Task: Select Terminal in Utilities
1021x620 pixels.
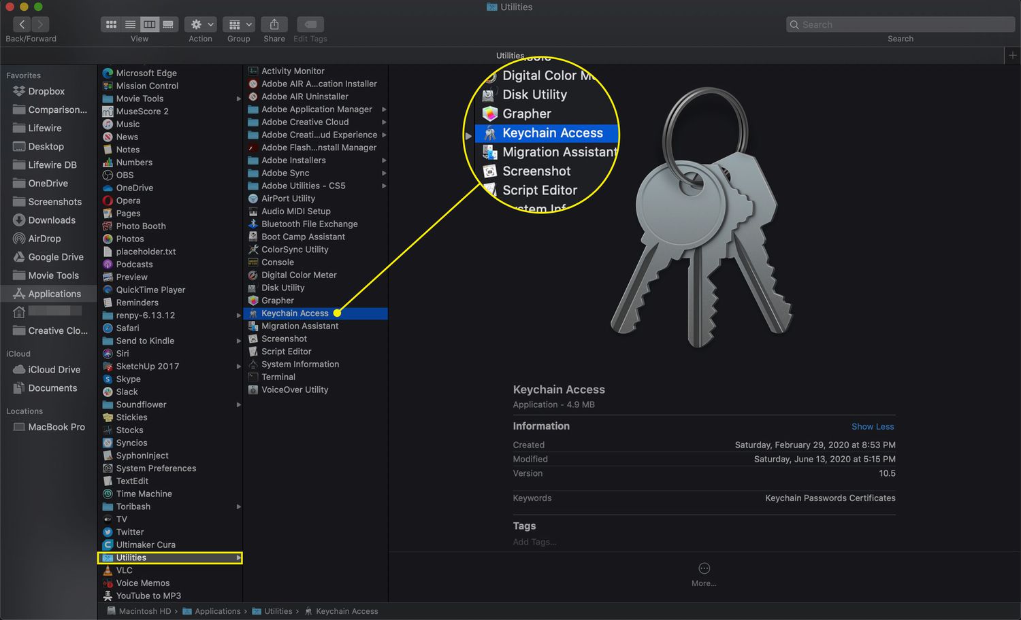Action: tap(278, 377)
